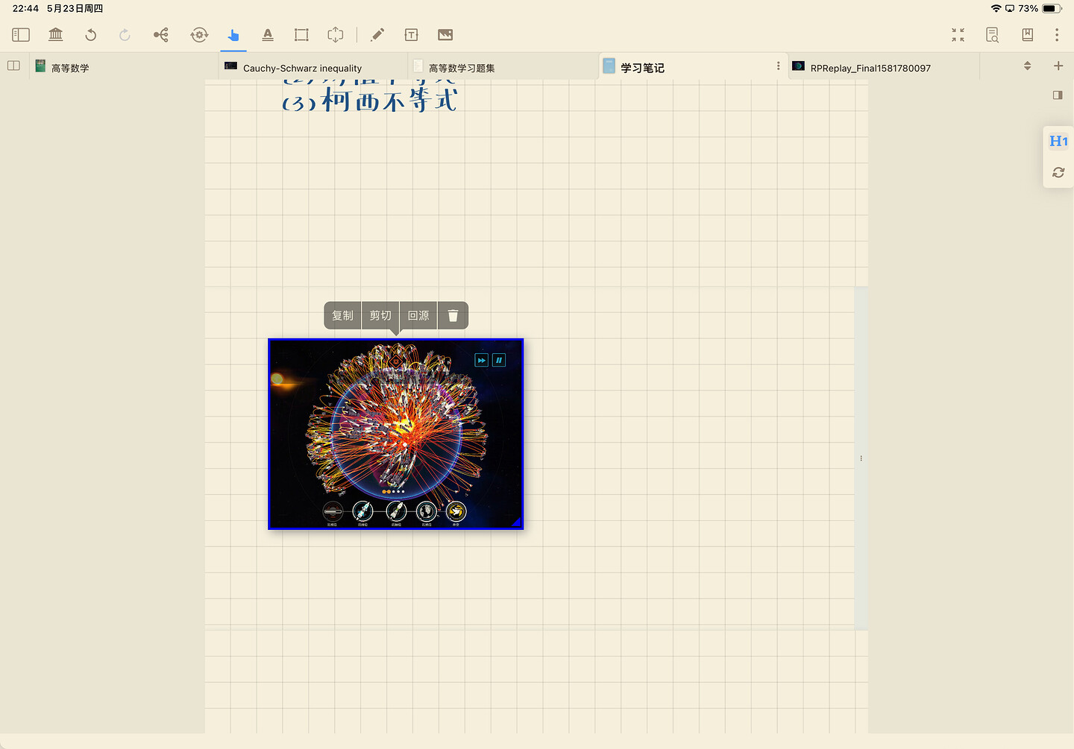The image size is (1074, 749).
Task: Expand tab list sort arrows
Action: point(1028,66)
